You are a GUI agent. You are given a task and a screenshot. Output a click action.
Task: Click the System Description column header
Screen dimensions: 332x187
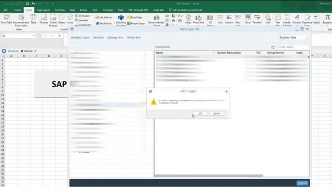pos(229,53)
